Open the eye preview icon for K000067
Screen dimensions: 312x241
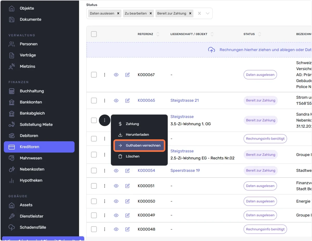(x=116, y=75)
